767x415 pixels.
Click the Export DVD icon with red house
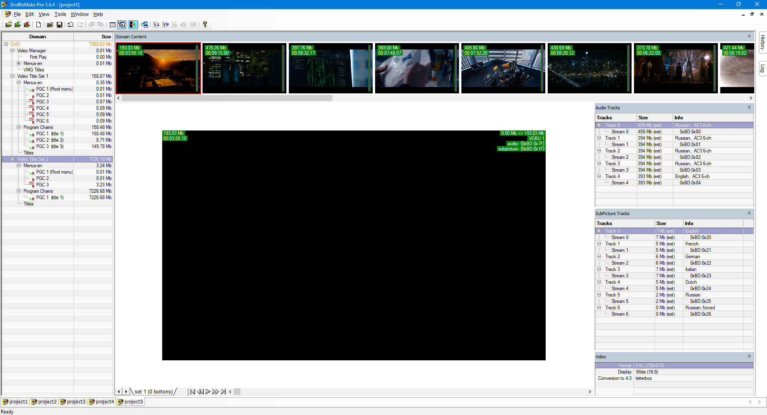(27, 25)
